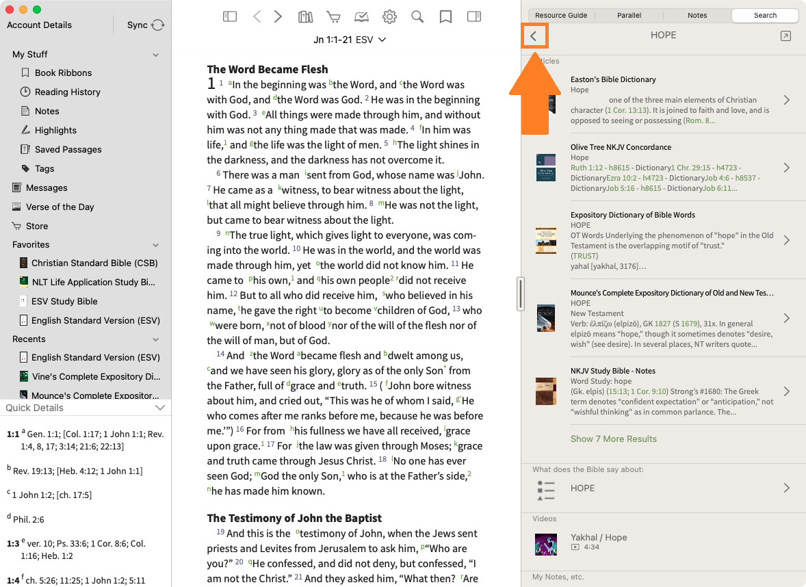
Task: Open the Jn 1:1-21 ESV passage dropdown
Action: pyautogui.click(x=350, y=40)
